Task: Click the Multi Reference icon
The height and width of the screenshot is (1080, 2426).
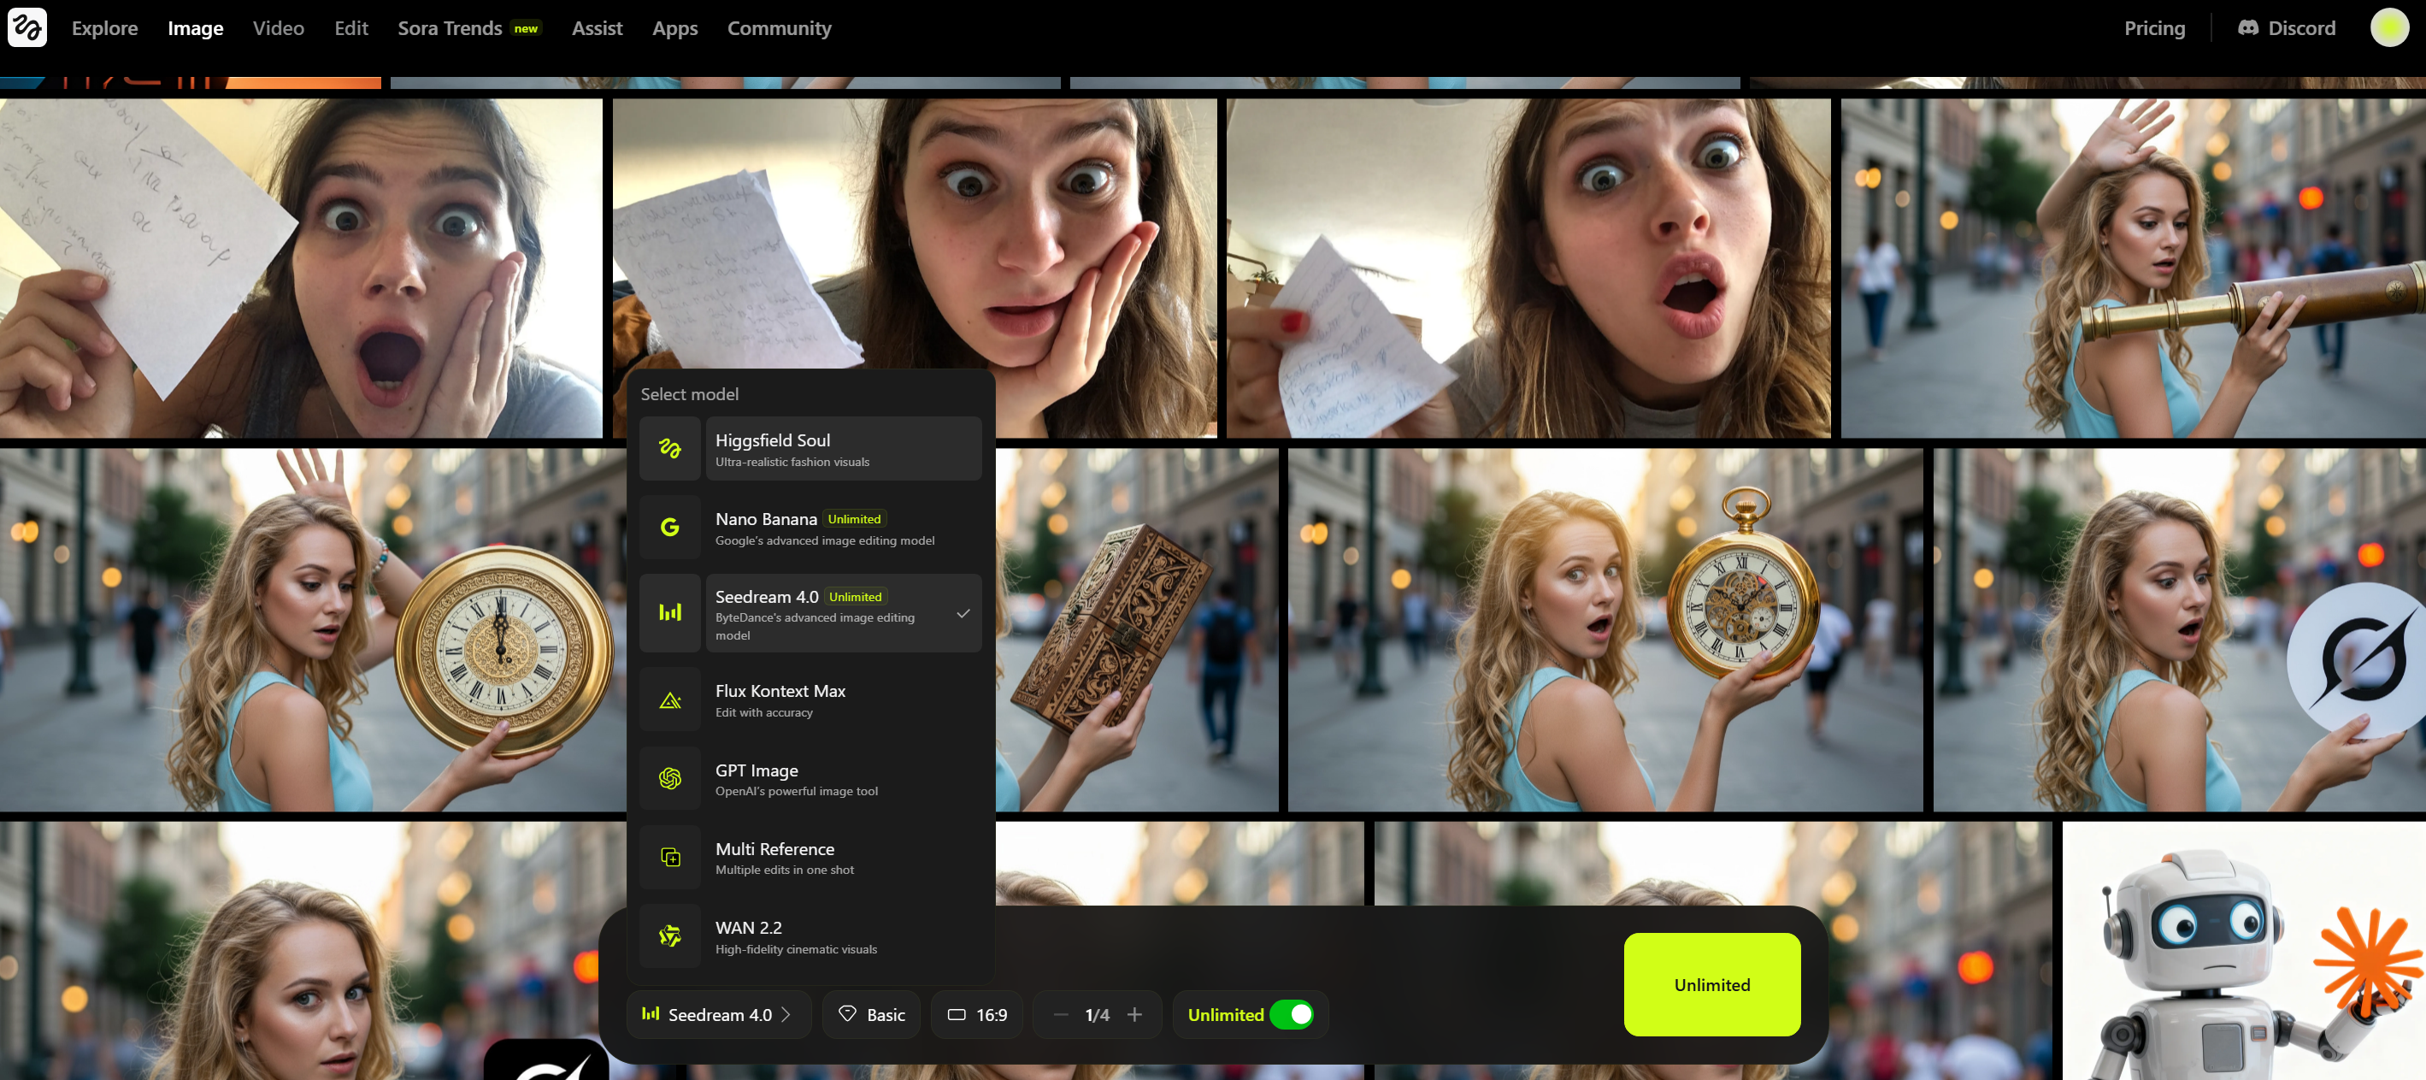Action: pyautogui.click(x=669, y=858)
